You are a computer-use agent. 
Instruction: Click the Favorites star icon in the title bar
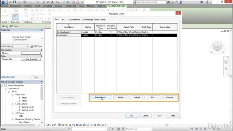point(177,2)
